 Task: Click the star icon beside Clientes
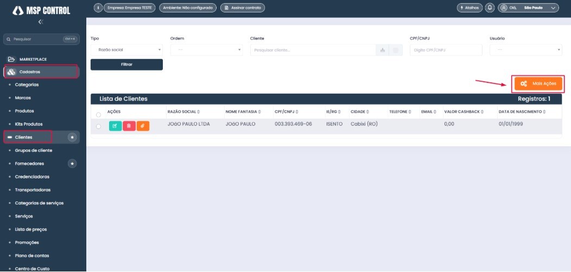click(72, 137)
